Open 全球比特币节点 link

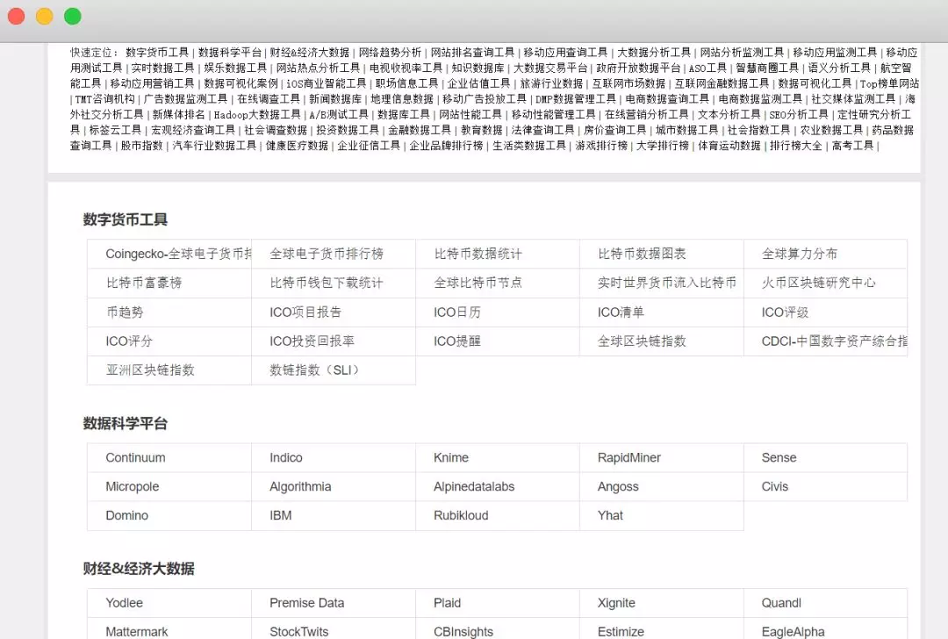point(478,283)
